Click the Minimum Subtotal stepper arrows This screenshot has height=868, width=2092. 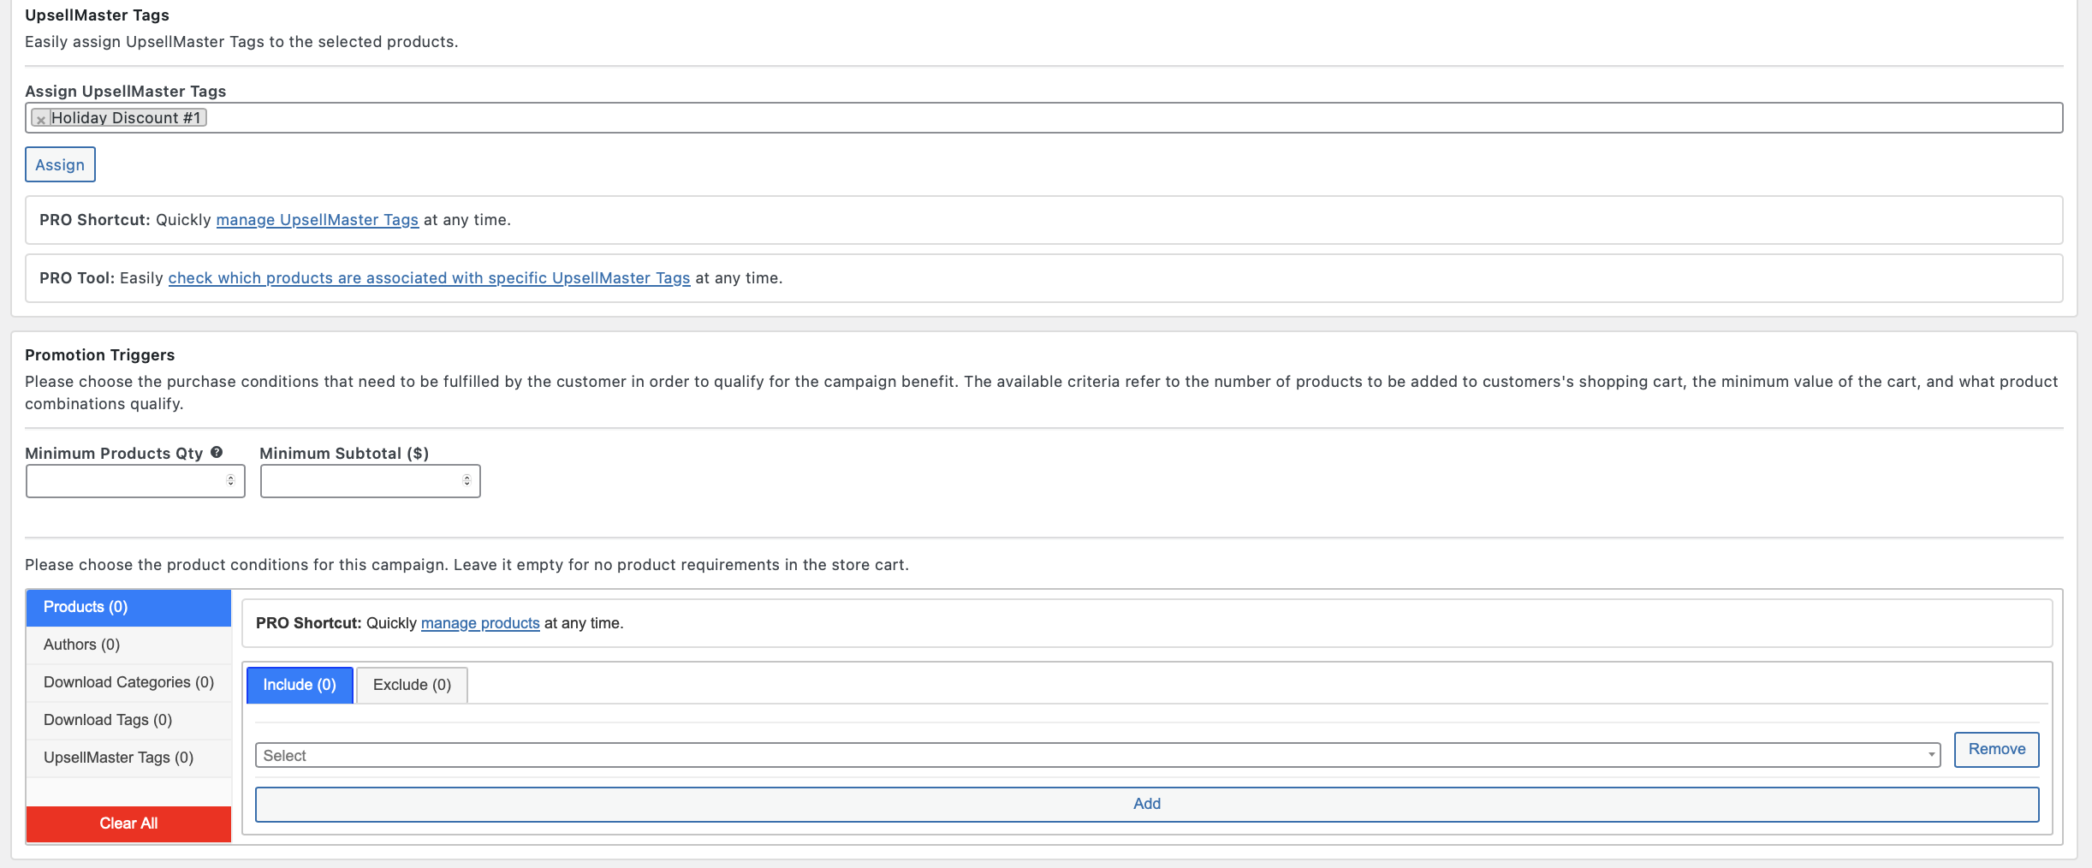coord(467,481)
